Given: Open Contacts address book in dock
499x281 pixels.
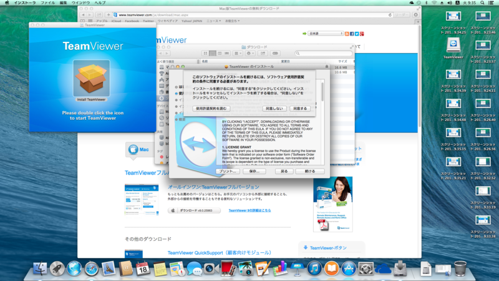Looking at the screenshot, I should [126, 269].
